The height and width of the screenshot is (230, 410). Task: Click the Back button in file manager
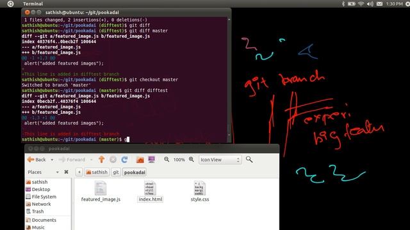[37, 160]
